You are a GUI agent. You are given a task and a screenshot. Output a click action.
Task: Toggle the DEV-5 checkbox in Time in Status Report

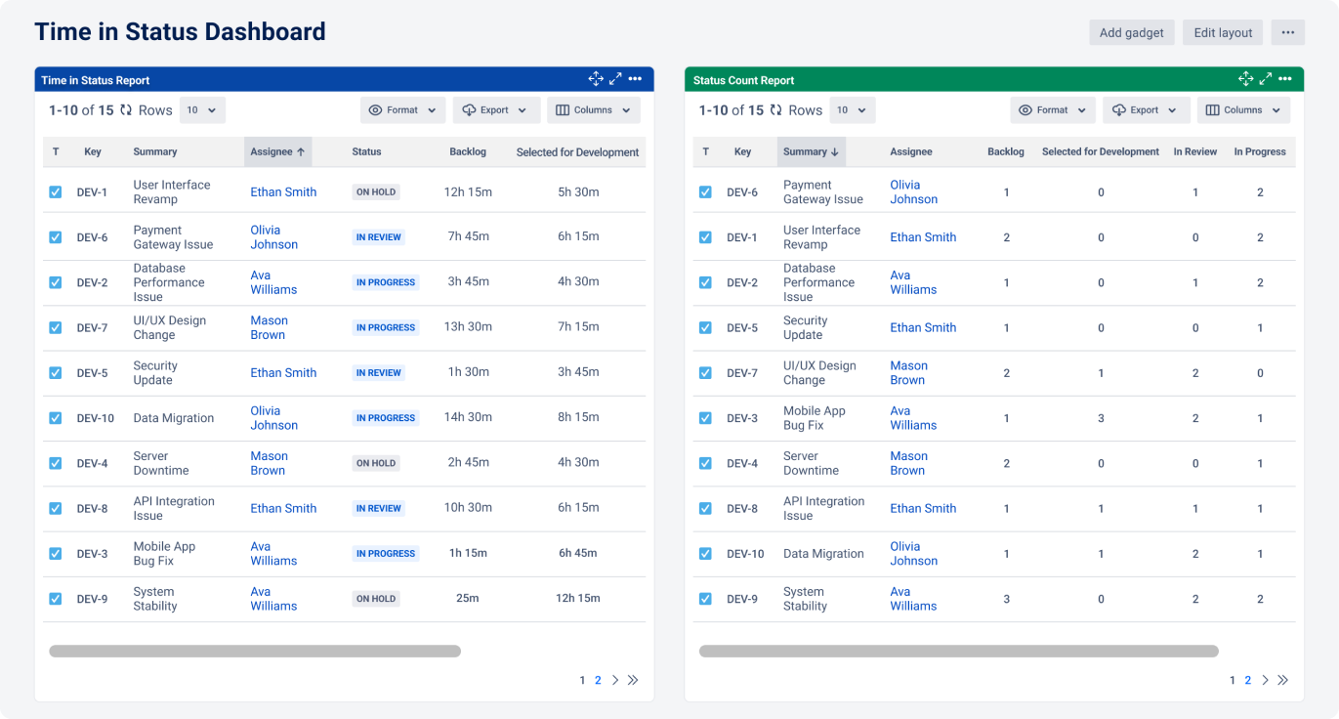56,372
